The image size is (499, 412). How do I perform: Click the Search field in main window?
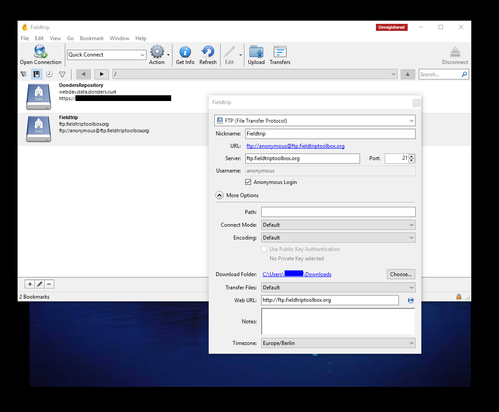click(x=440, y=74)
